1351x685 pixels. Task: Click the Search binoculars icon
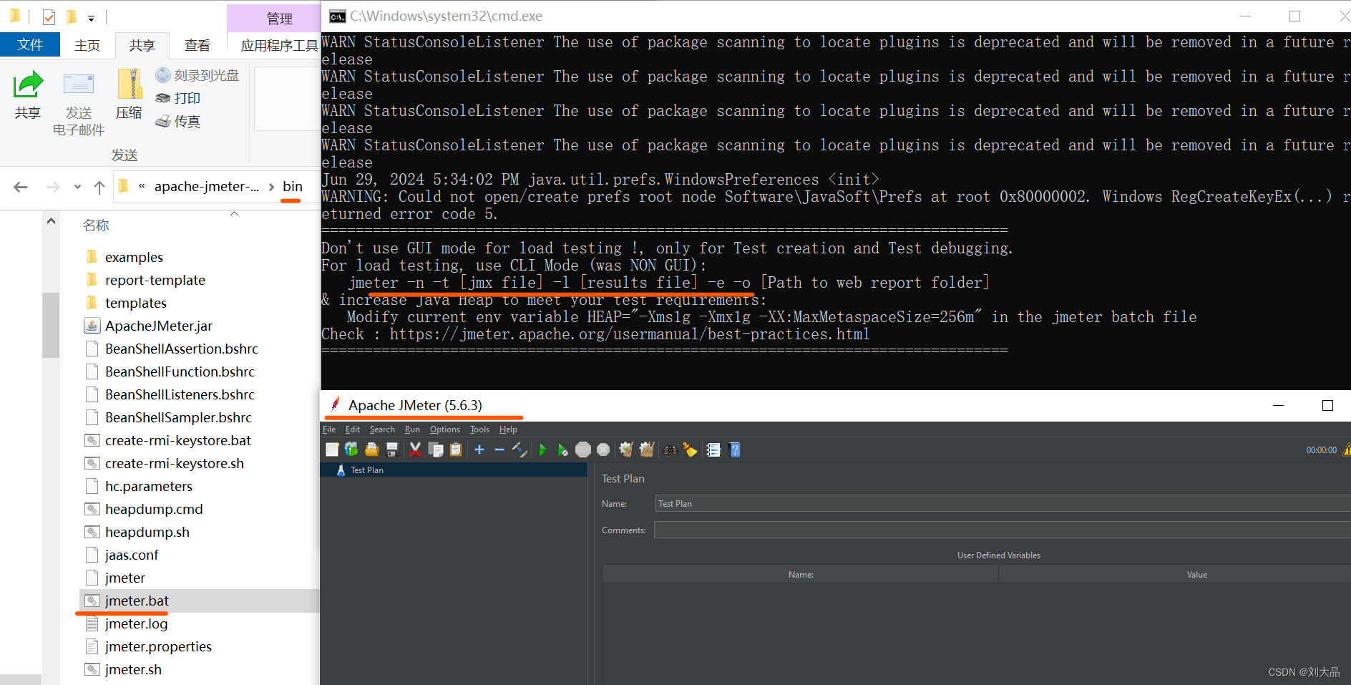[x=670, y=450]
